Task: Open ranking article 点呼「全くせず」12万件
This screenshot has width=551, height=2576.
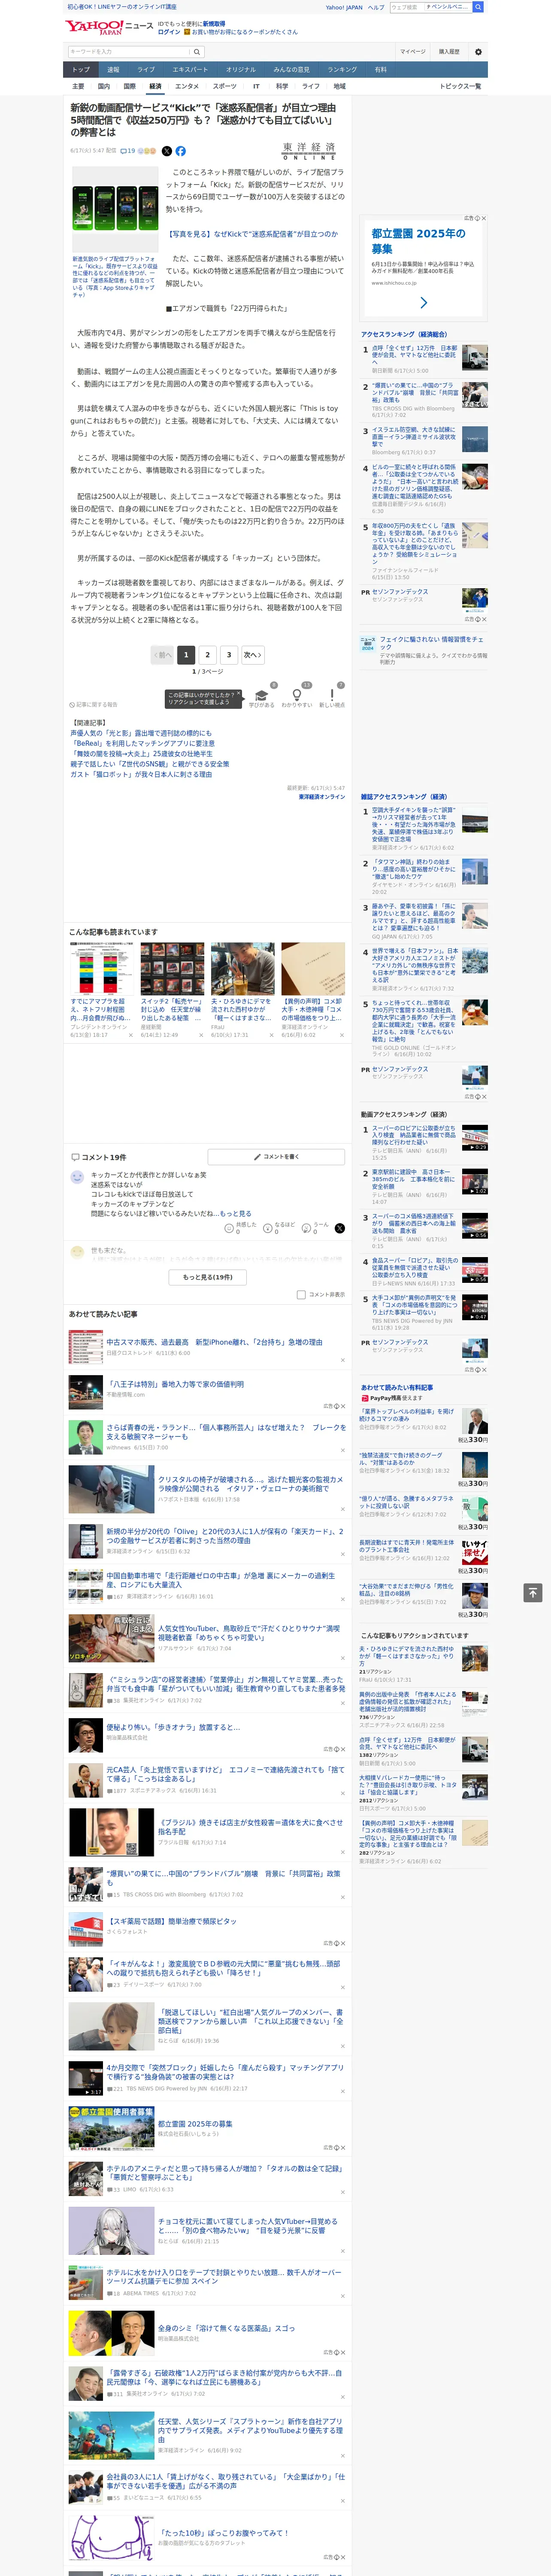Action: pyautogui.click(x=414, y=355)
